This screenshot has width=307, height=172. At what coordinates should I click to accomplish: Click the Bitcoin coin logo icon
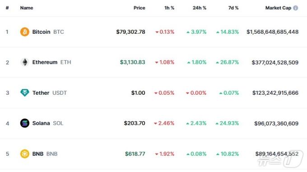pos(25,32)
